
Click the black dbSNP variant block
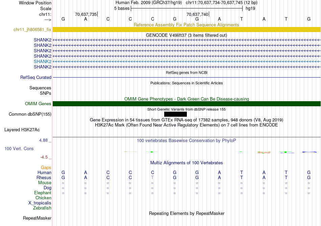pos(175,114)
